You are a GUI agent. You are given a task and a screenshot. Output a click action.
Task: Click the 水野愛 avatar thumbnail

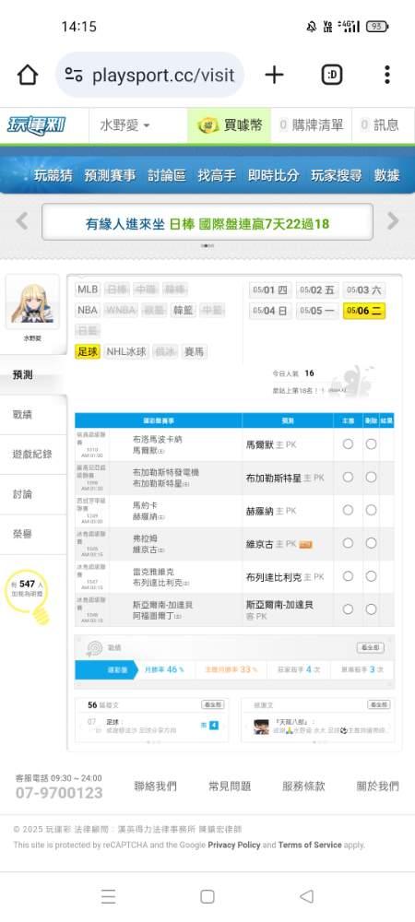point(32,302)
